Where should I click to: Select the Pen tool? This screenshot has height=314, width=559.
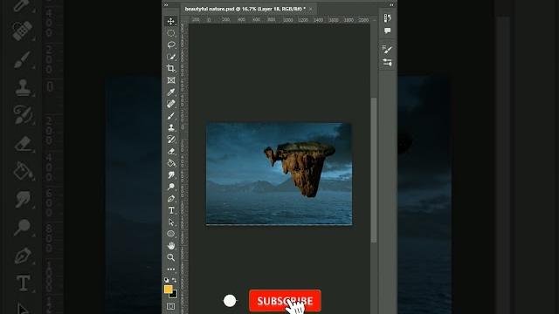171,198
